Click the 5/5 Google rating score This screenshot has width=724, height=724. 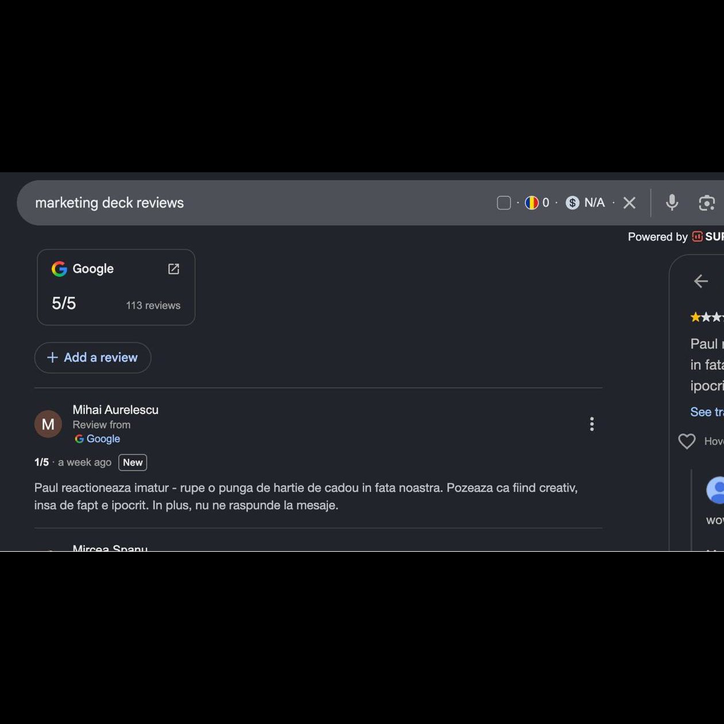pos(64,303)
